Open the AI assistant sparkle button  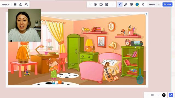(x=171, y=95)
